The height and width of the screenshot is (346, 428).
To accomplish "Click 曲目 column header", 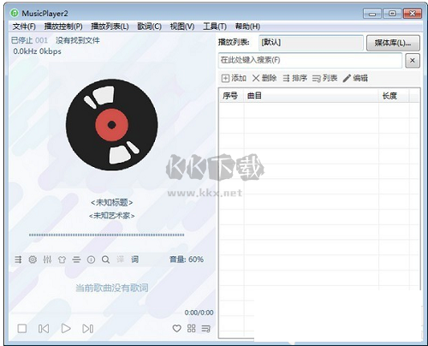I will pyautogui.click(x=312, y=96).
